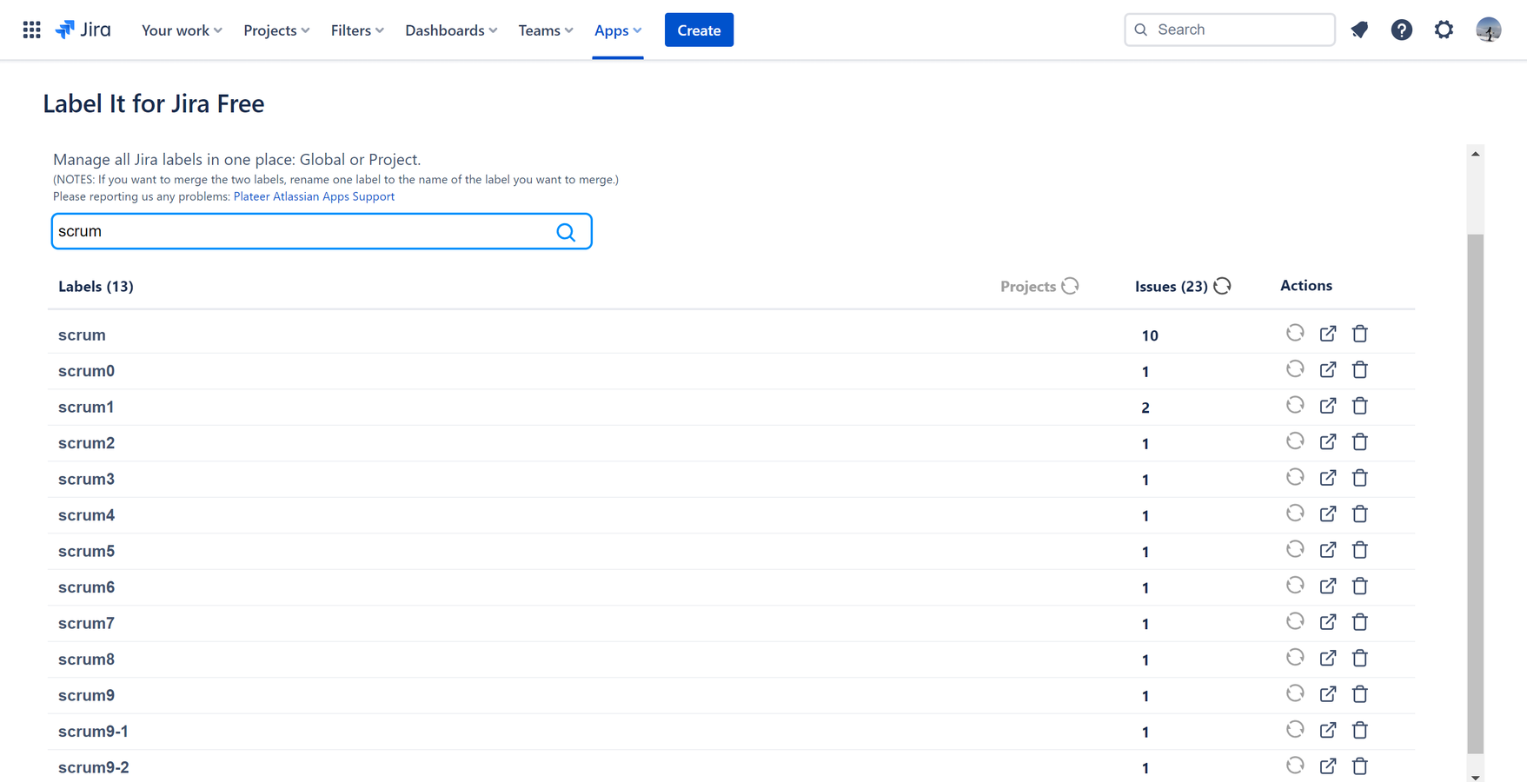This screenshot has height=782, width=1527.
Task: Delete the scrum0 label
Action: pos(1360,370)
